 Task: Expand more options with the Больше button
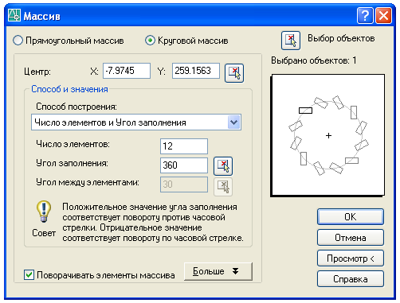[218, 271]
